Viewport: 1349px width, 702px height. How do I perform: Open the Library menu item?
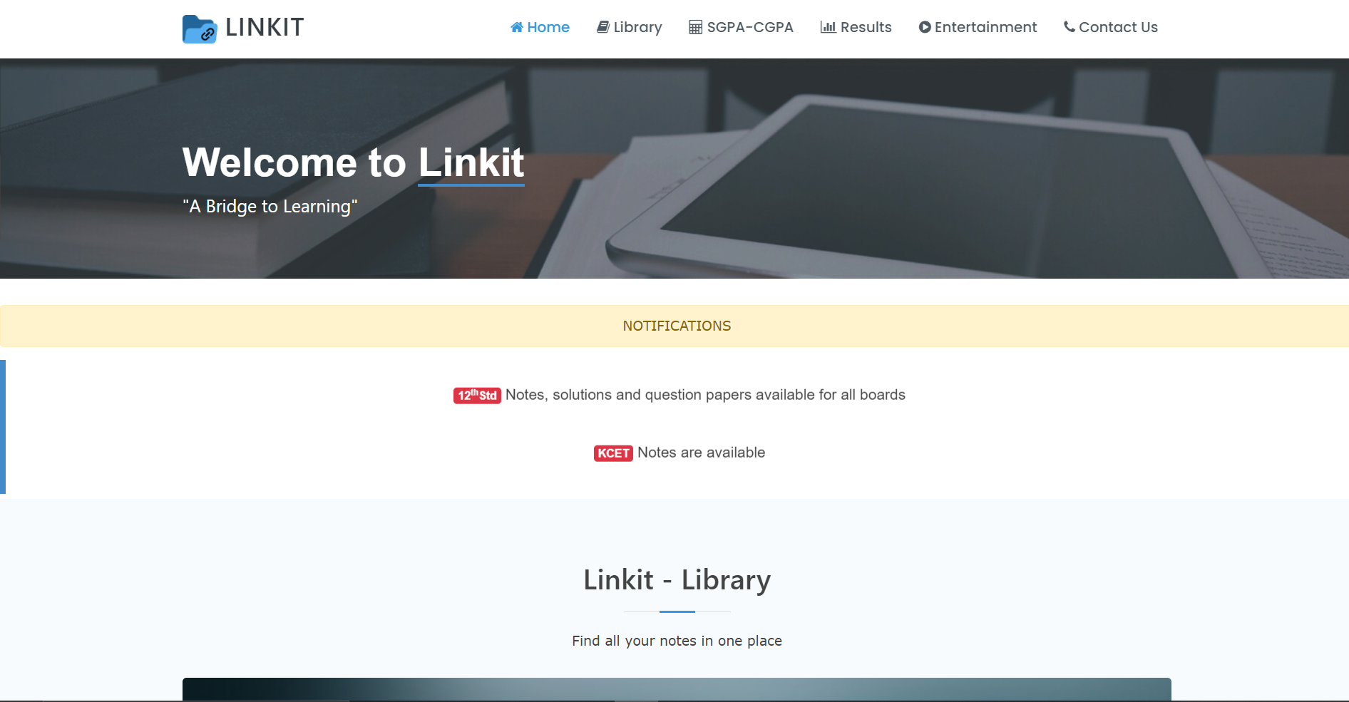pyautogui.click(x=637, y=27)
